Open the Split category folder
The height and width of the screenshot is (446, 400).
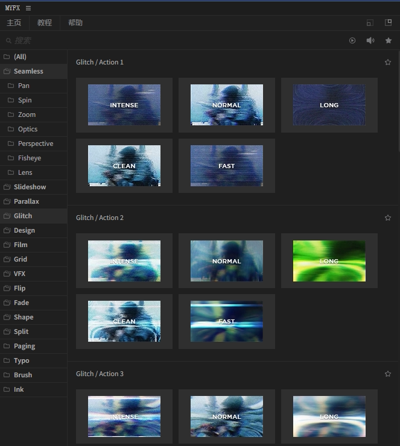[34, 331]
